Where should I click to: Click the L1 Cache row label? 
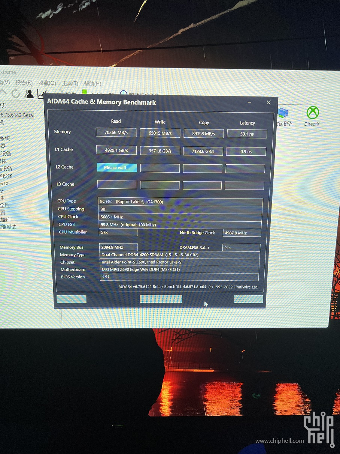(x=64, y=149)
